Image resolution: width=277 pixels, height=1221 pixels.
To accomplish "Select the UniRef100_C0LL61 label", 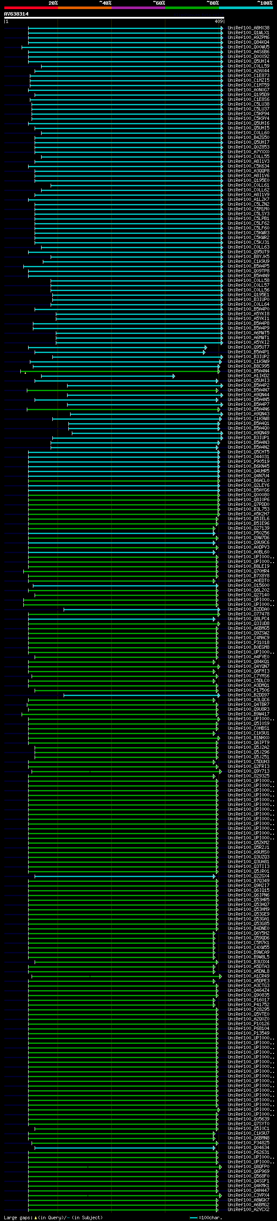I will [248, 185].
